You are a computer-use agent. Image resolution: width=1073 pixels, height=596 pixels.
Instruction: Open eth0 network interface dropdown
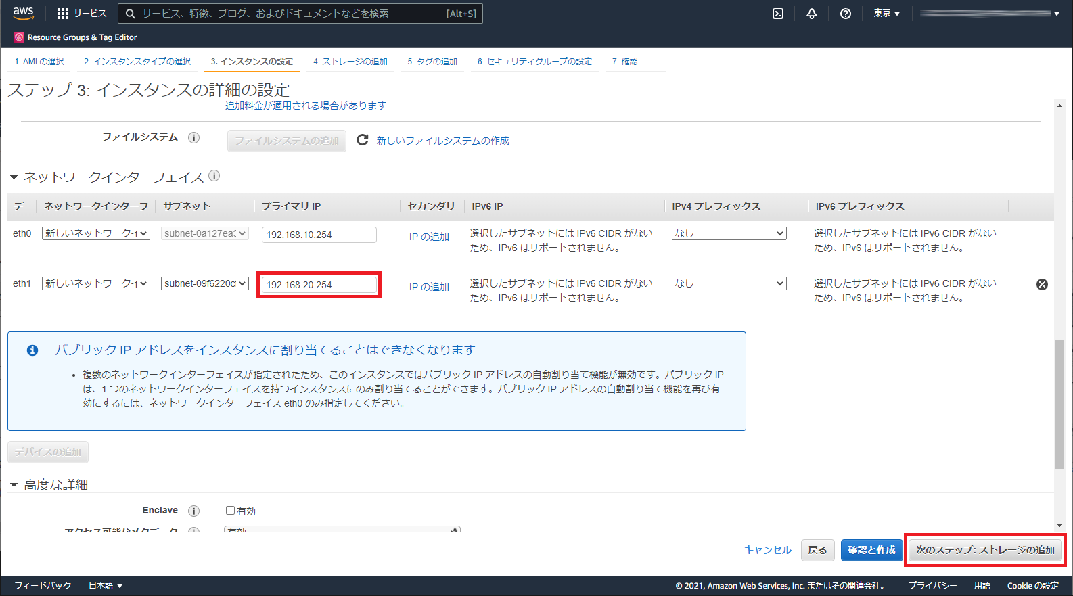[x=96, y=233]
